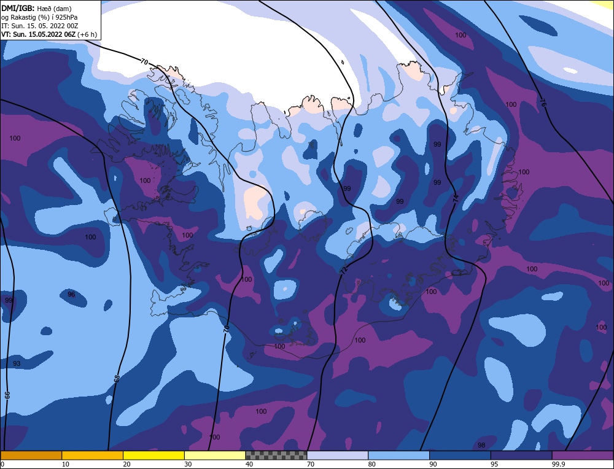Click the '66' height contour label

pyautogui.click(x=7, y=395)
